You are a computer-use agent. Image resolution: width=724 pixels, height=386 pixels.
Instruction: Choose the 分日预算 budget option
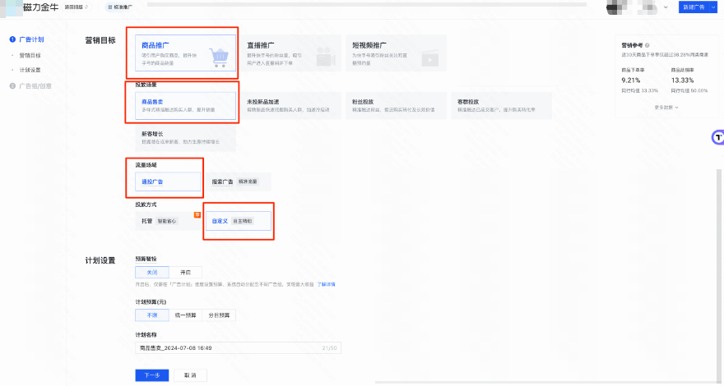point(219,315)
